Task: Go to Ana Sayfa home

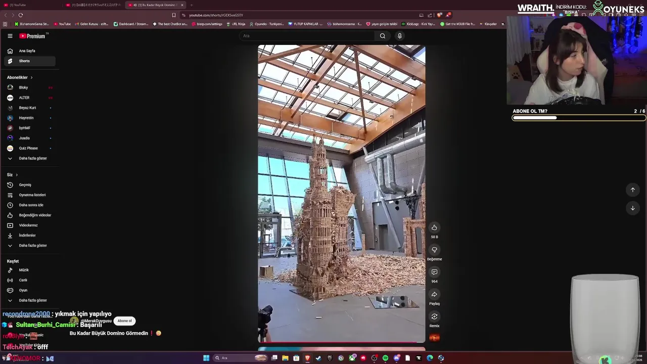Action: pyautogui.click(x=30, y=51)
